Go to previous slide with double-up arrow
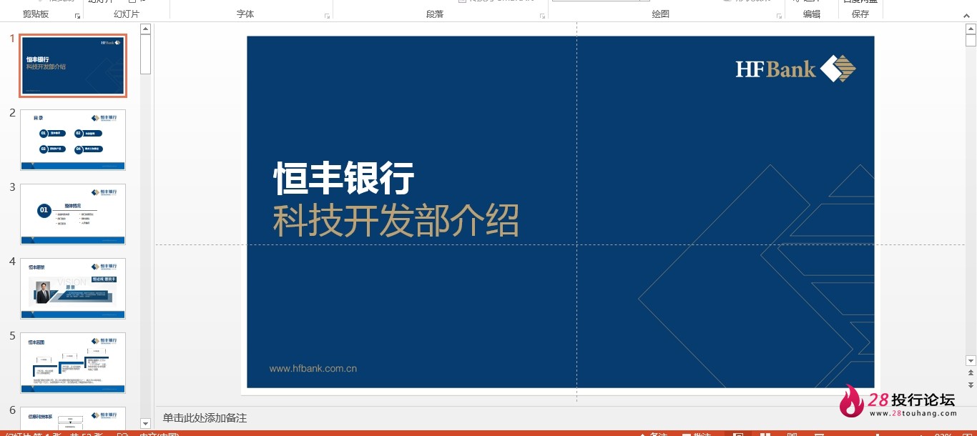The height and width of the screenshot is (436, 977). (971, 373)
